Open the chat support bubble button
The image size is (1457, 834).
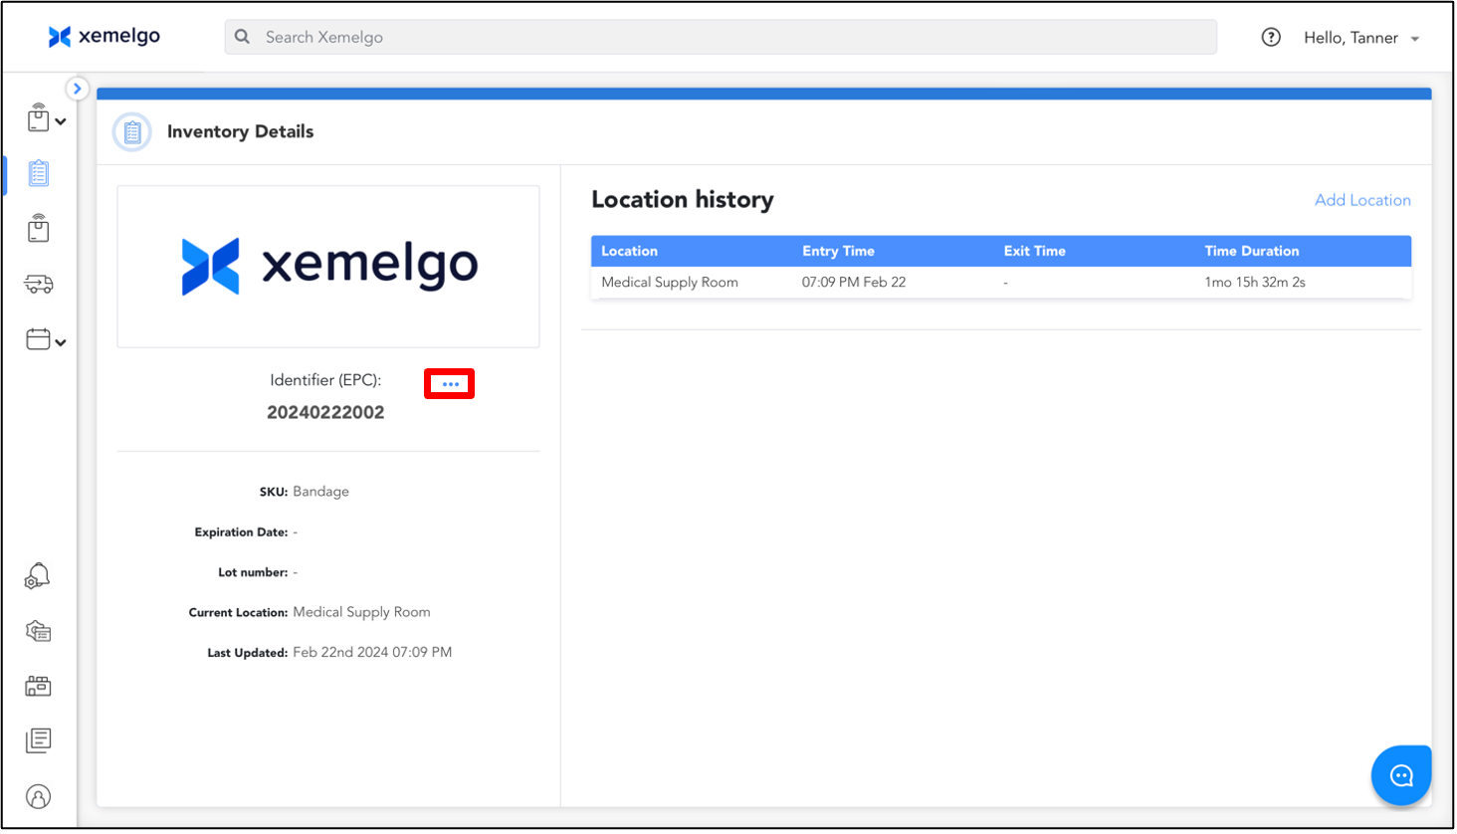[x=1401, y=775]
